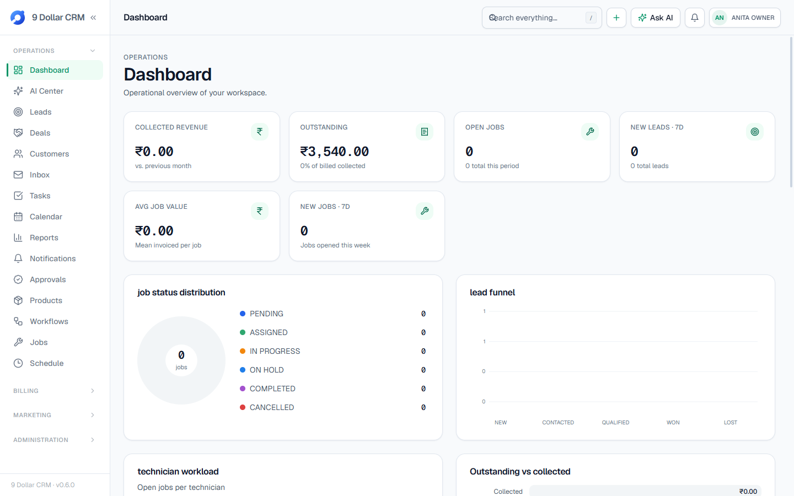Click the target icon on New Leads card
794x496 pixels.
pyautogui.click(x=755, y=132)
